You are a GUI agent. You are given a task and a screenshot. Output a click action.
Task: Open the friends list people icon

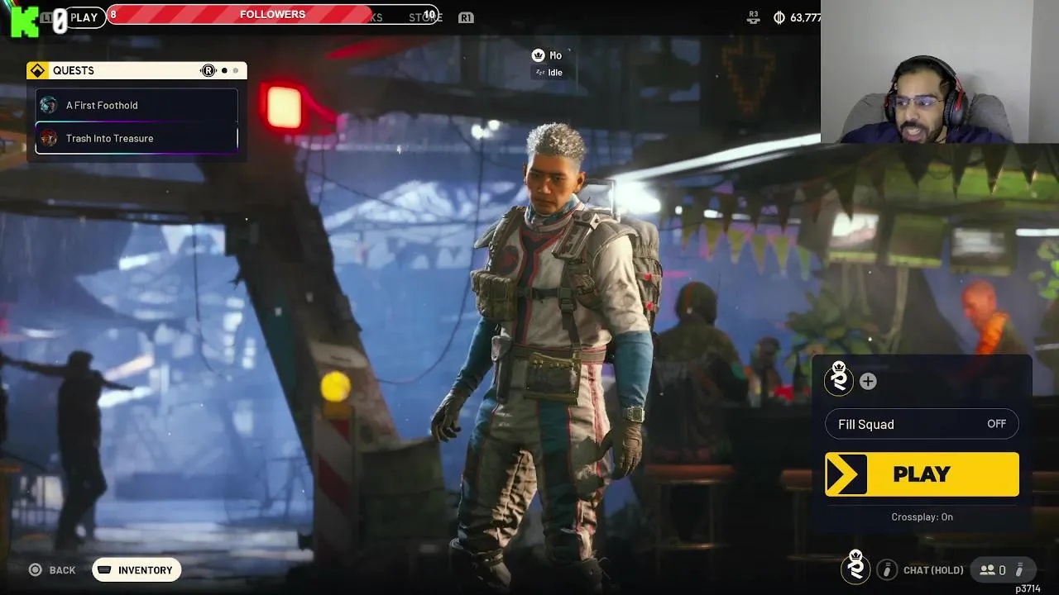point(987,570)
